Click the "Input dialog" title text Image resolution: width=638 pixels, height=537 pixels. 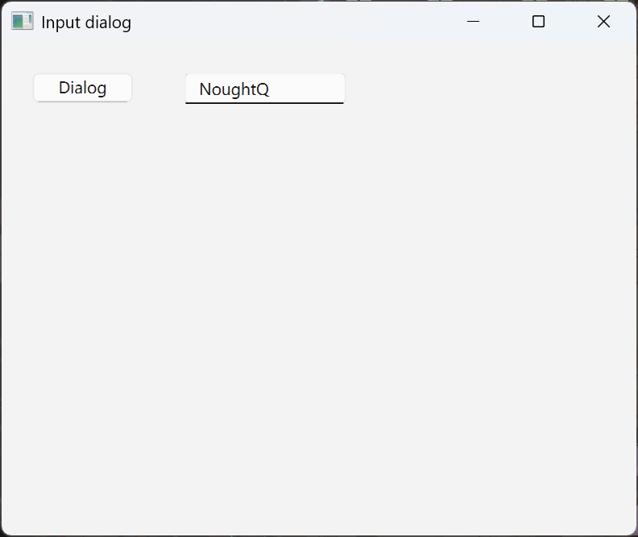pos(86,23)
